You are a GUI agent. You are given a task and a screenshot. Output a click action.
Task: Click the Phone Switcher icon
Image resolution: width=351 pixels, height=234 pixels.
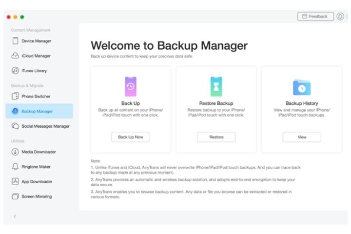point(15,97)
